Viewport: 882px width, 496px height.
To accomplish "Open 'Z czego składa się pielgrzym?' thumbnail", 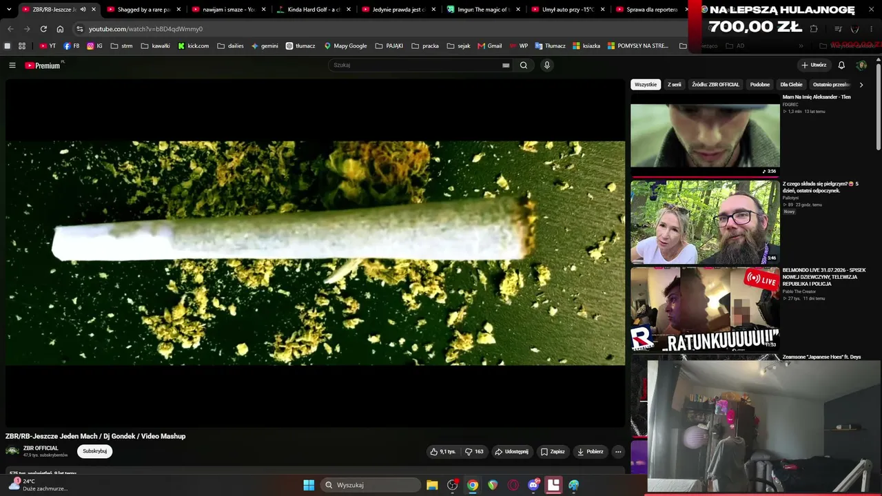I will click(705, 222).
